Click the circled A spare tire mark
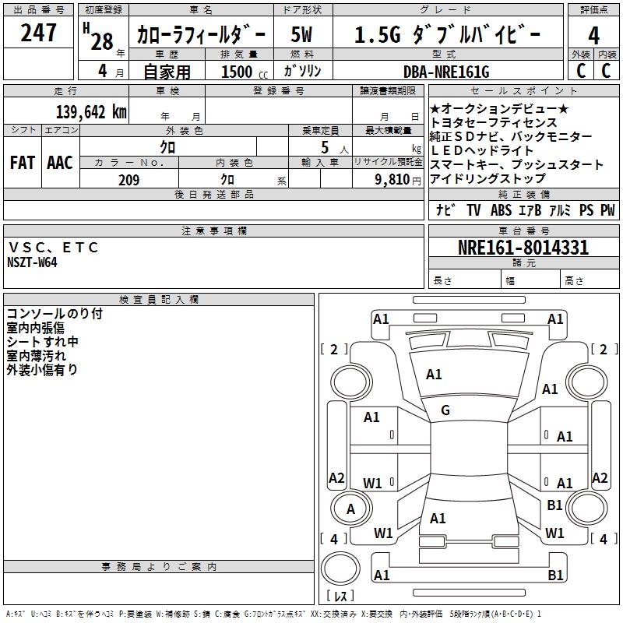 point(351,509)
